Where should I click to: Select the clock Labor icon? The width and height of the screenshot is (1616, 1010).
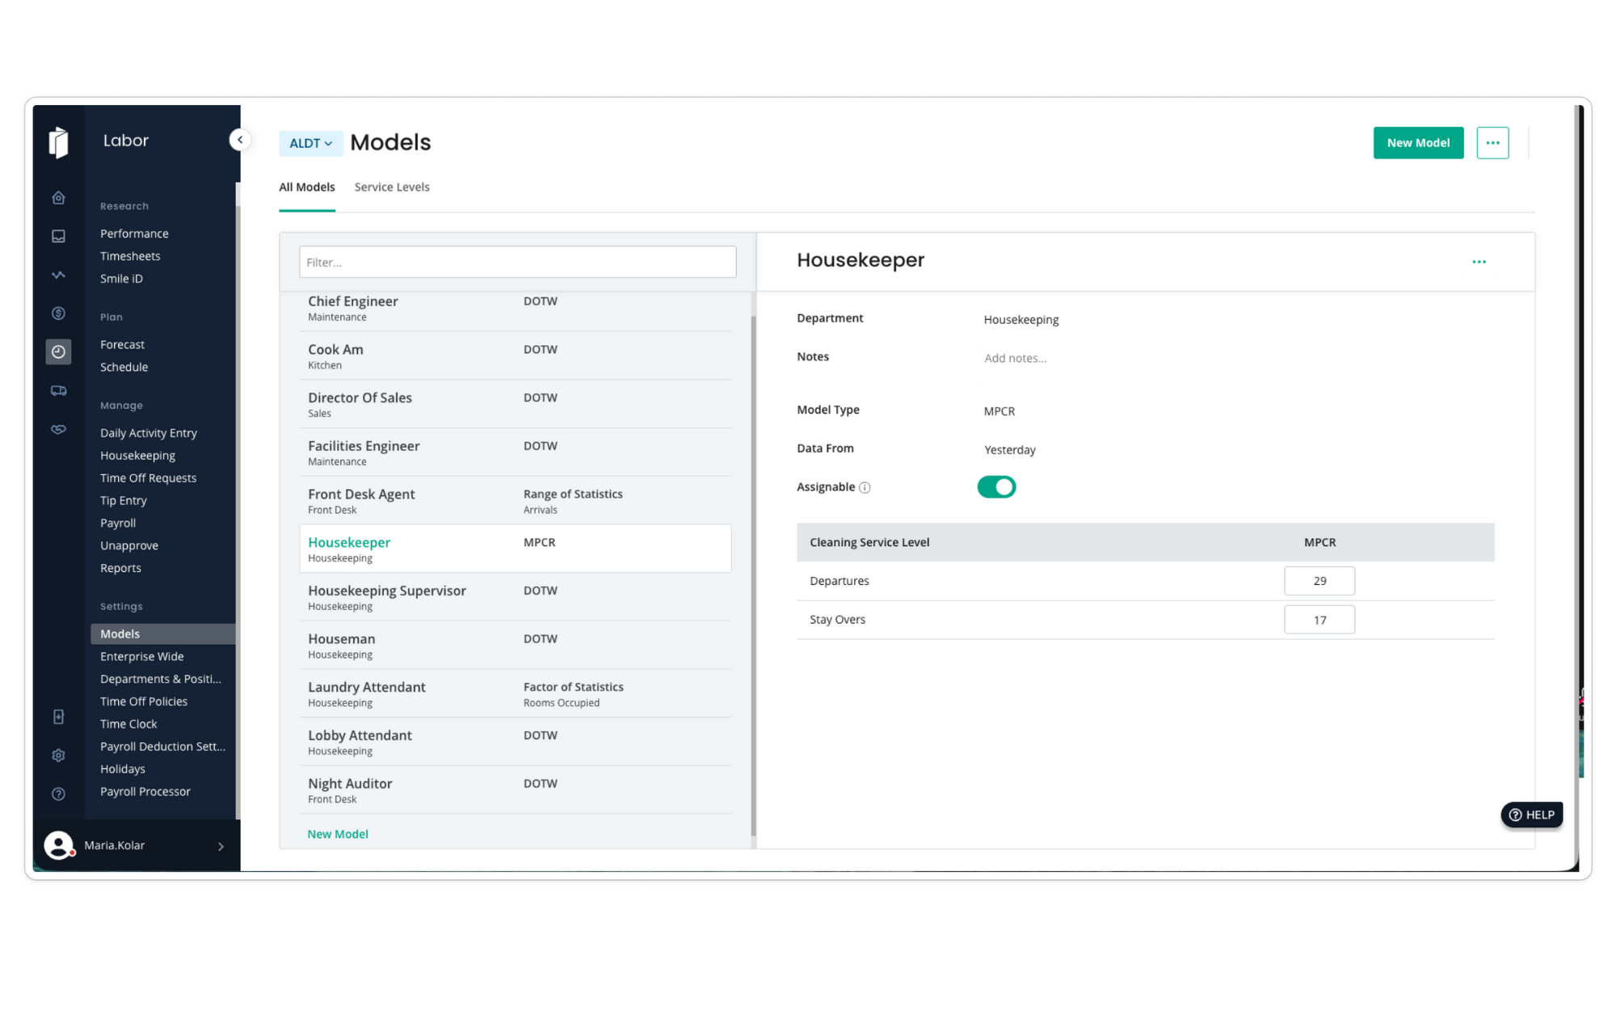[58, 351]
